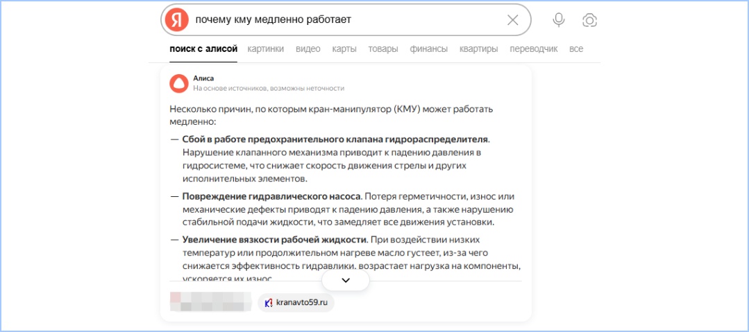Open the "квартиры" tab
This screenshot has width=749, height=332.
479,49
